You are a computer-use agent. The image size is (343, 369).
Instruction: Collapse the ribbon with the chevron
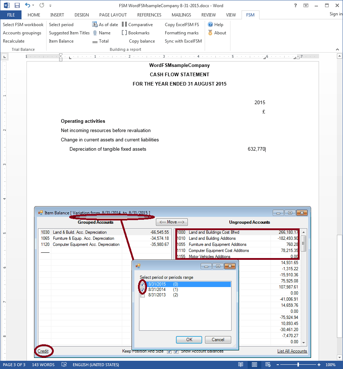[x=337, y=49]
